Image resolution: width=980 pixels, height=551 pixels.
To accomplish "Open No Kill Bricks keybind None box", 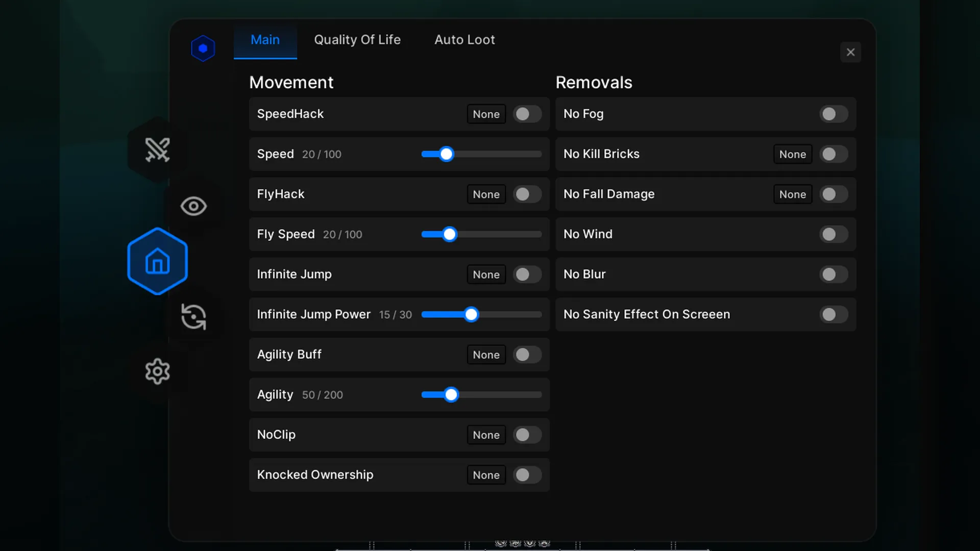I will click(x=792, y=154).
